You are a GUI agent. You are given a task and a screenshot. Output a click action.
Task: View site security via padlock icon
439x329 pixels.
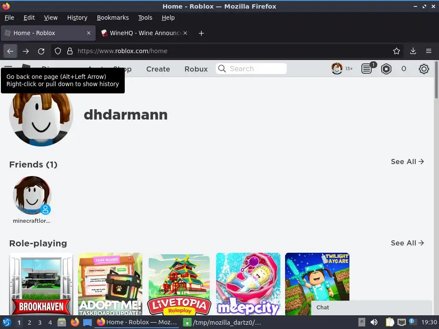coord(70,51)
